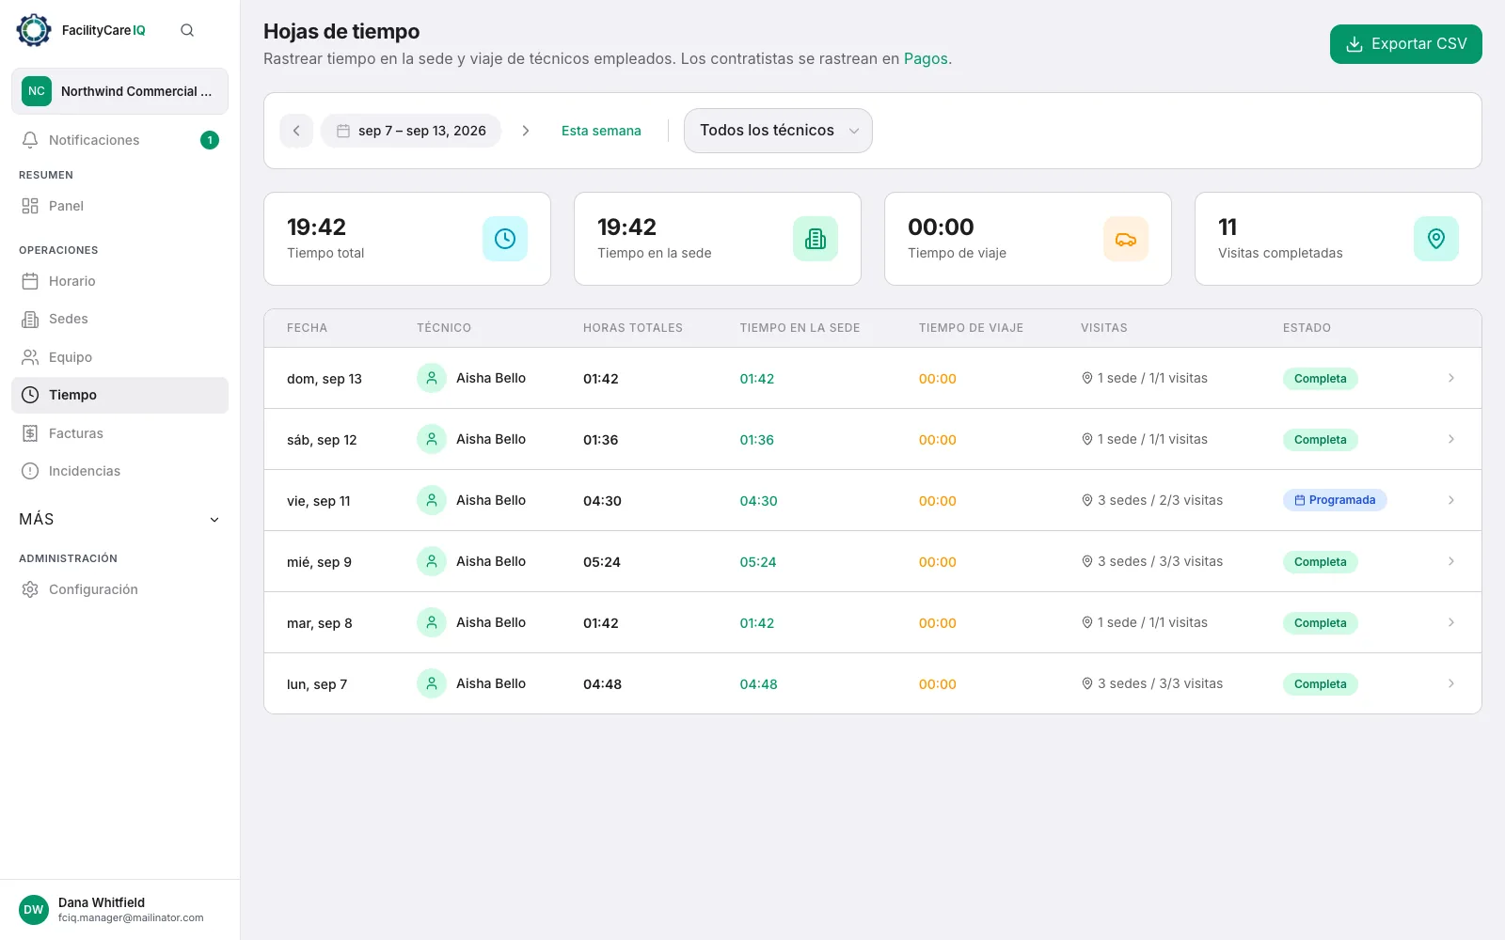The height and width of the screenshot is (940, 1505).
Task: Click HORAS TOTALES column header
Action: point(633,328)
